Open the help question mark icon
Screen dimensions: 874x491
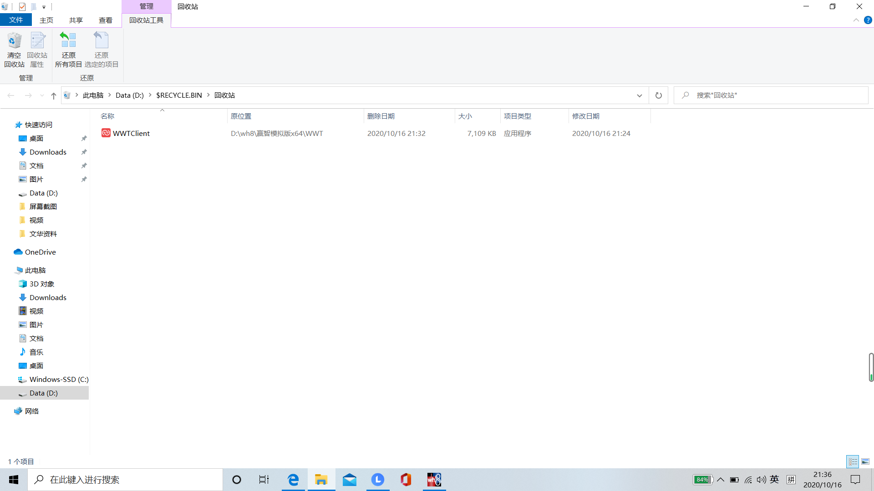(x=868, y=20)
